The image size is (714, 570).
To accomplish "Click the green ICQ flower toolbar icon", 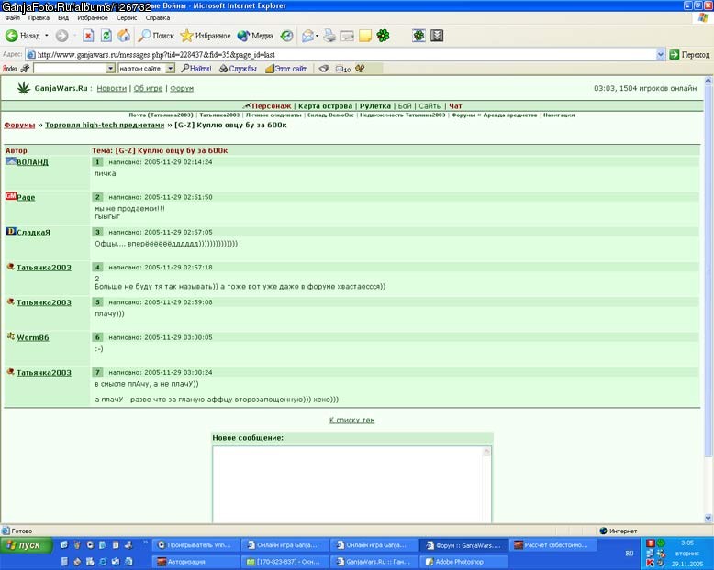I will pos(383,36).
